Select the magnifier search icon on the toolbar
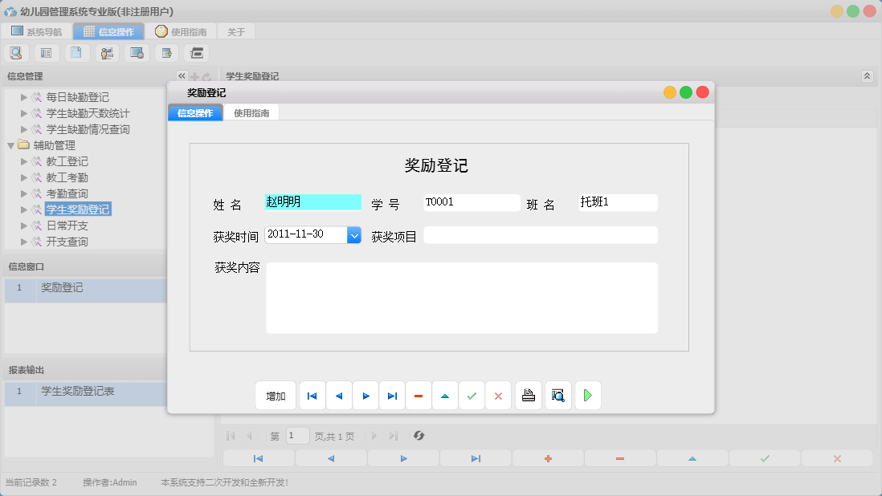Image resolution: width=882 pixels, height=496 pixels. pyautogui.click(x=16, y=52)
